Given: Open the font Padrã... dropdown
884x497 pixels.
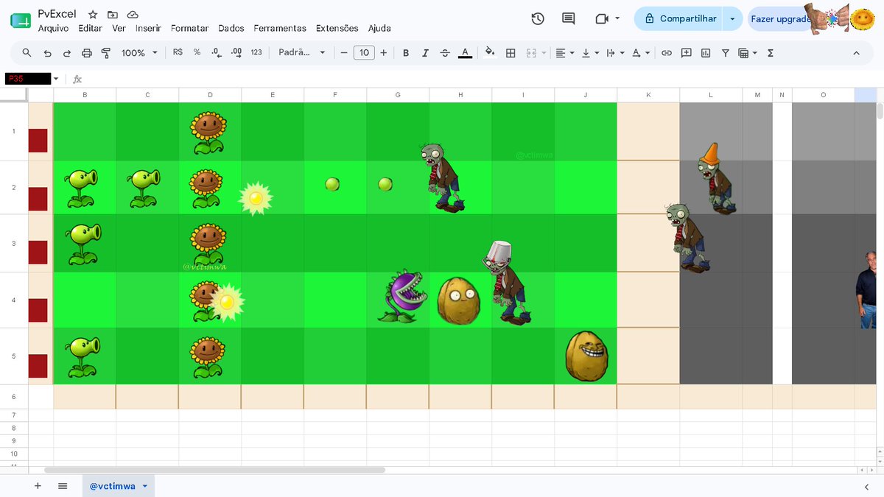Looking at the screenshot, I should [x=302, y=52].
